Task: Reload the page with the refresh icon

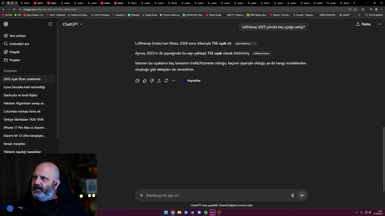Action: [x=14, y=9]
